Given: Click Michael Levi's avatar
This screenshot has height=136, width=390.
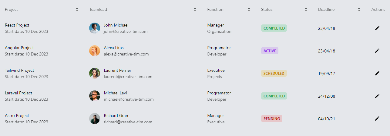Looking at the screenshot, I should (95, 96).
